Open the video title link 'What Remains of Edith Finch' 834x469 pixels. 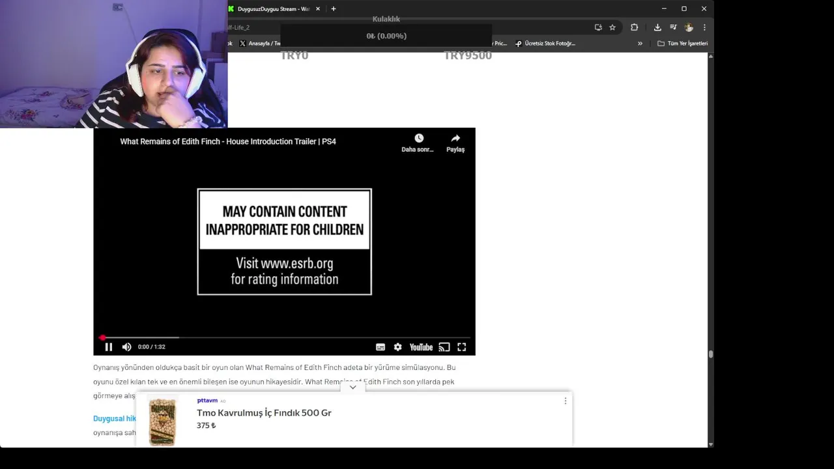pos(228,141)
